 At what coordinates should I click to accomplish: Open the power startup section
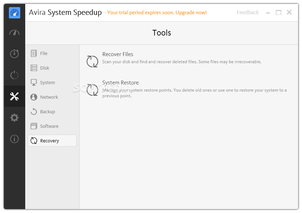[15, 75]
